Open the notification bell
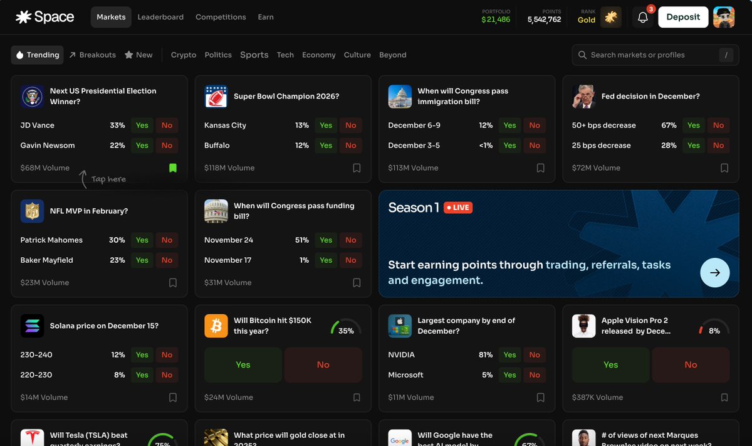The image size is (752, 446). [642, 17]
